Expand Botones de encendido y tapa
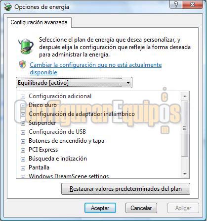This screenshot has width=207, height=221. [x=23, y=141]
